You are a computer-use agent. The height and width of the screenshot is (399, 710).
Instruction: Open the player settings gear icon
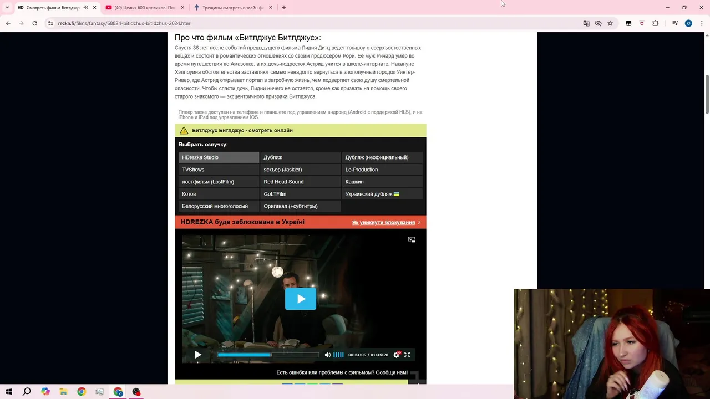[x=397, y=355]
